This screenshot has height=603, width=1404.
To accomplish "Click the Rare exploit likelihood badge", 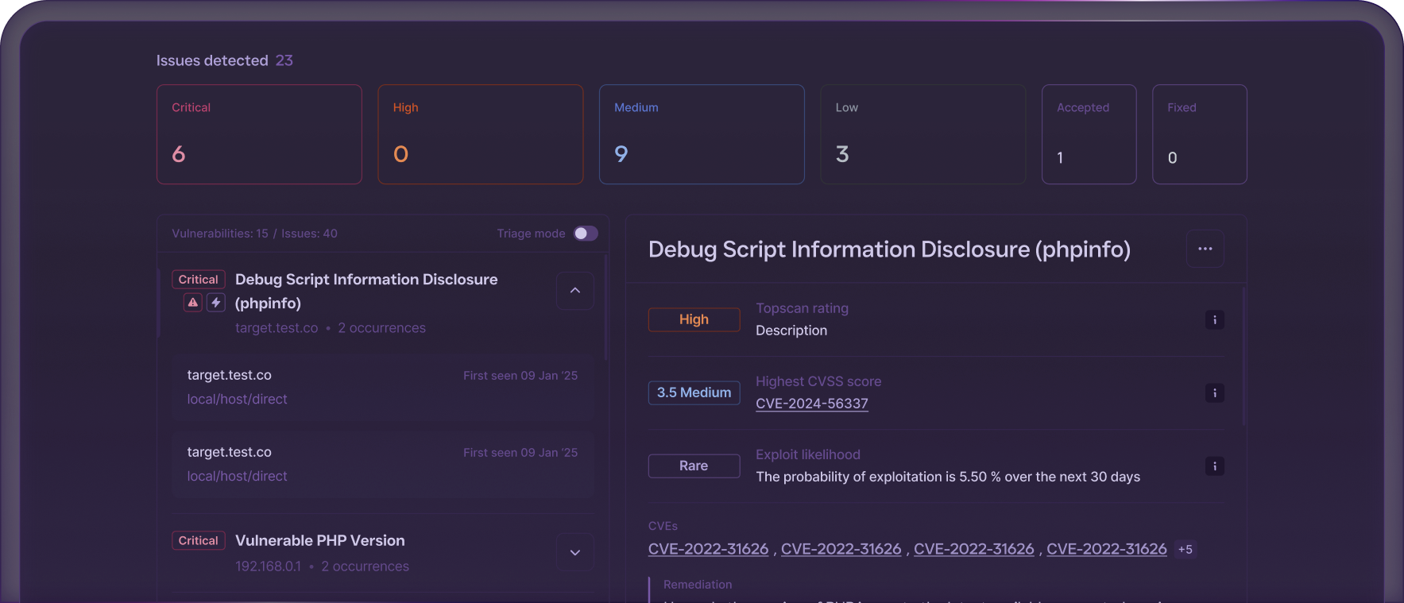I will (694, 466).
